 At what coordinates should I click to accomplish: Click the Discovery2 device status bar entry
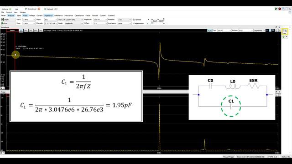250,157
